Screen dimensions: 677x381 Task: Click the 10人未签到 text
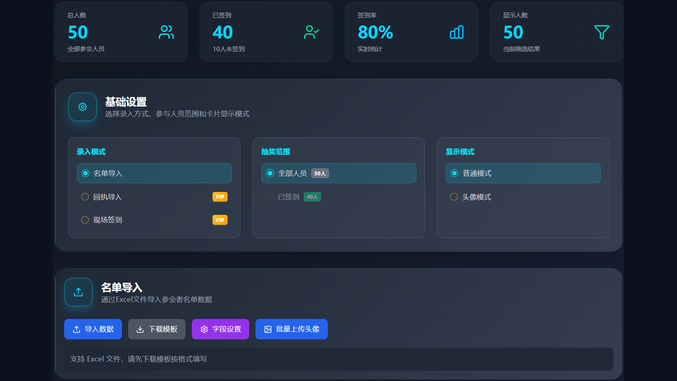[228, 49]
